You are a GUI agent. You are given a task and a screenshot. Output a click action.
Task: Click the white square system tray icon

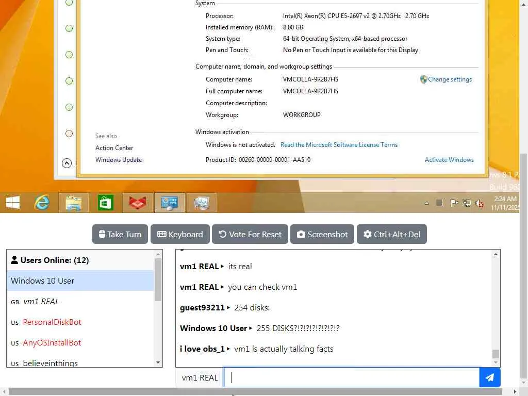pos(439,203)
